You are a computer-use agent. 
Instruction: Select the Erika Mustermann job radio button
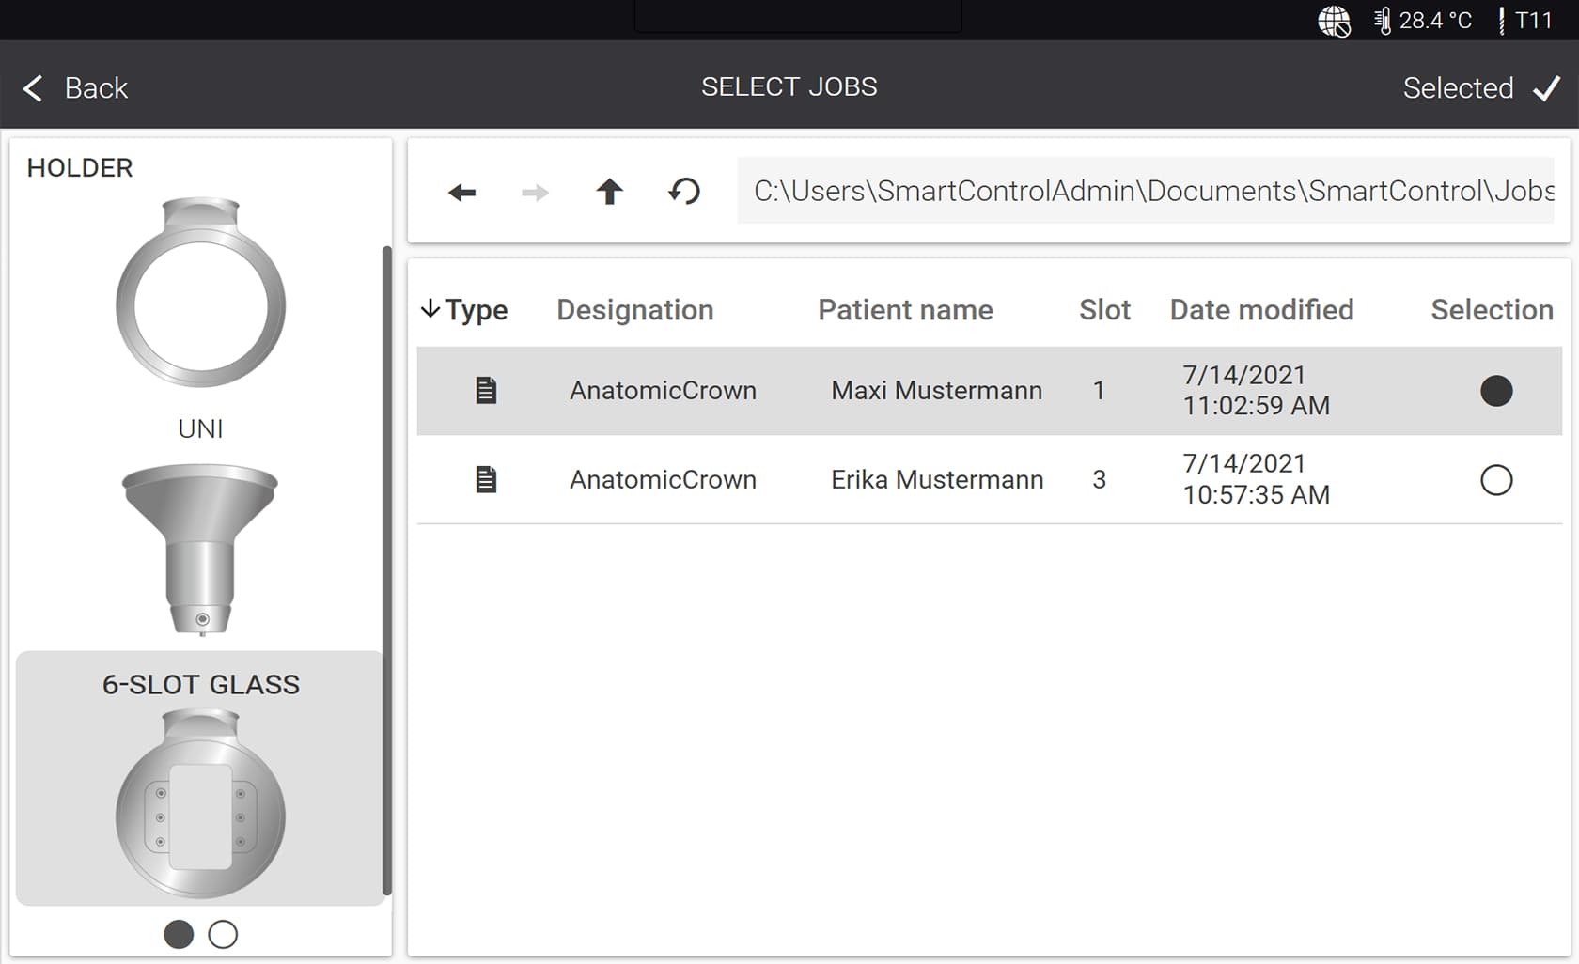click(1495, 480)
